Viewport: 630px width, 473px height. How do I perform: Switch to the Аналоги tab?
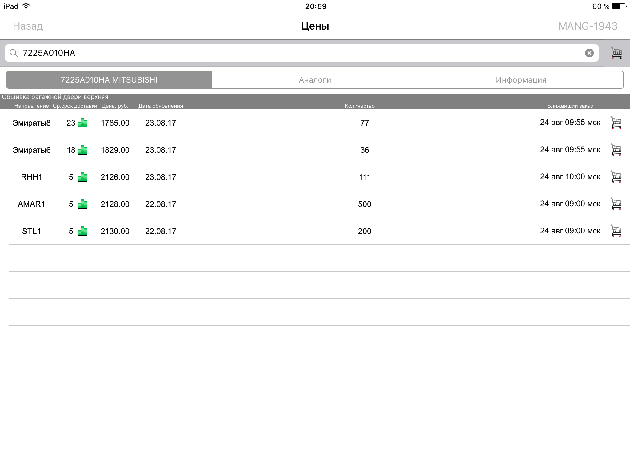(315, 80)
